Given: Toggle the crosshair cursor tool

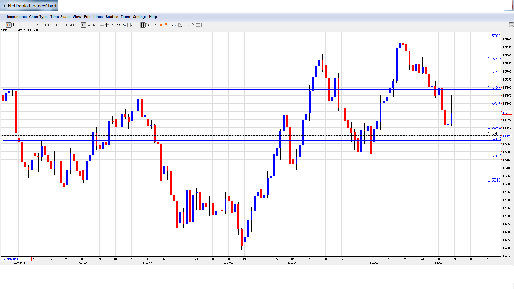Looking at the screenshot, I should click(x=101, y=25).
